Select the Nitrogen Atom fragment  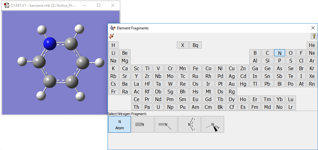tap(119, 125)
